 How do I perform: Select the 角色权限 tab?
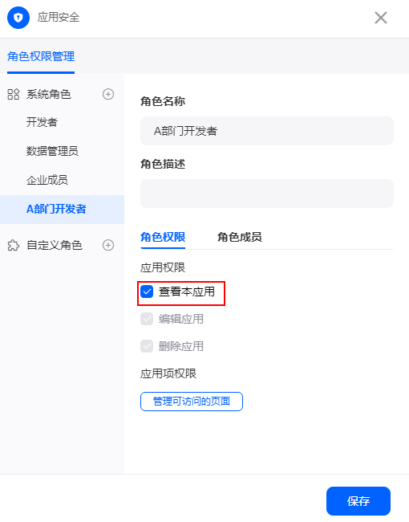click(163, 237)
